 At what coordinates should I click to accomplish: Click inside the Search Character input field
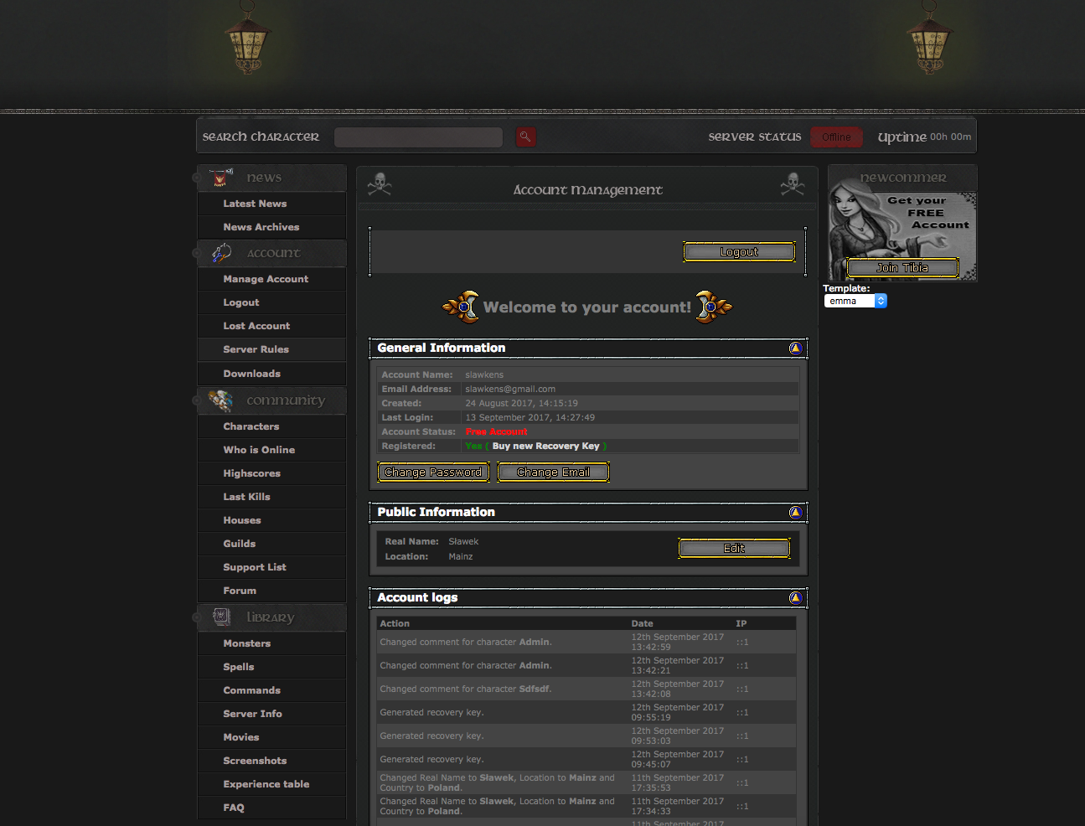click(x=418, y=137)
